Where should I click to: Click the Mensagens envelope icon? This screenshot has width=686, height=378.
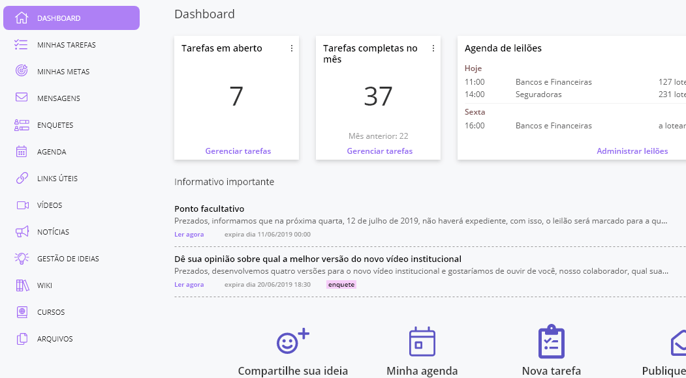(x=22, y=97)
